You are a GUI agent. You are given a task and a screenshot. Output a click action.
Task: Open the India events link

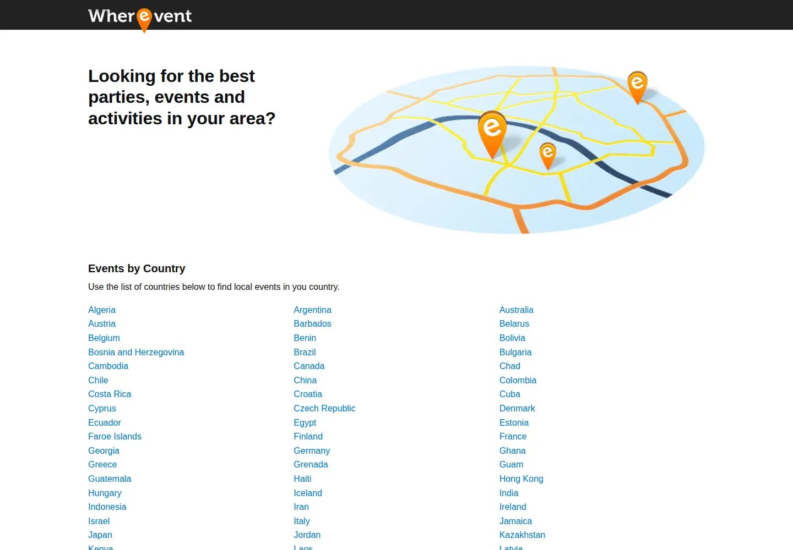coord(509,493)
